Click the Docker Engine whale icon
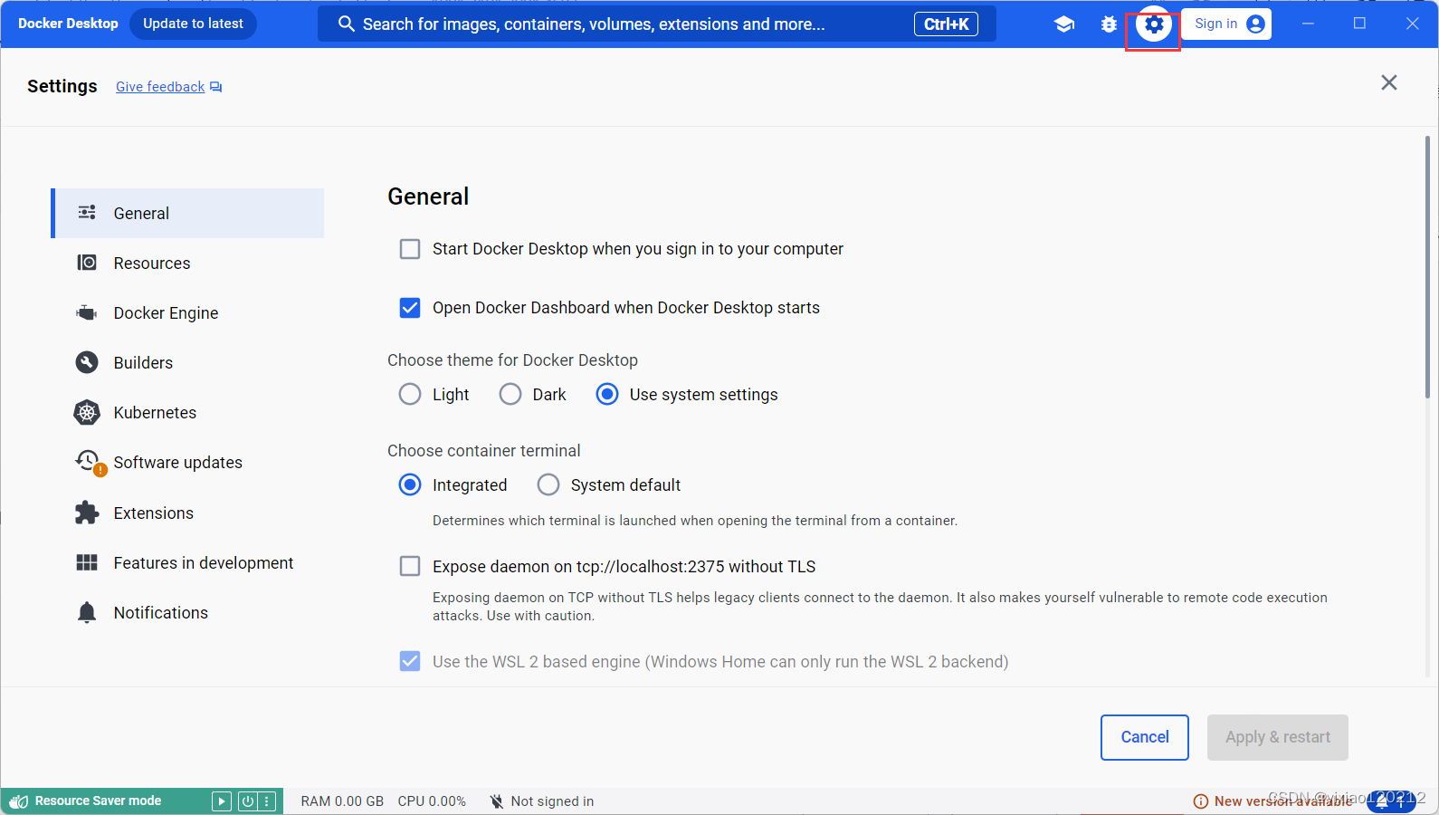 (x=87, y=313)
